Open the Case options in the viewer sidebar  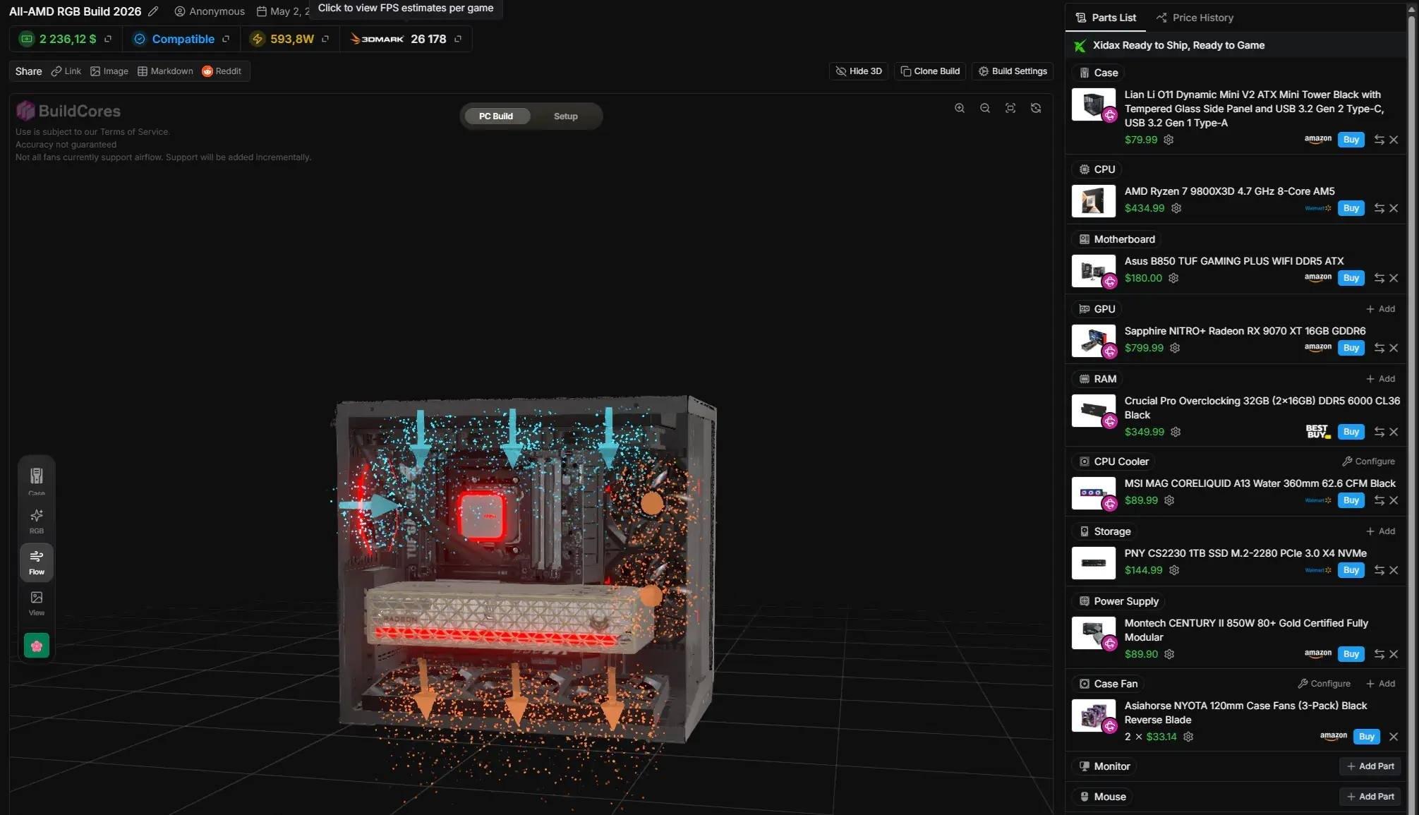coord(37,480)
